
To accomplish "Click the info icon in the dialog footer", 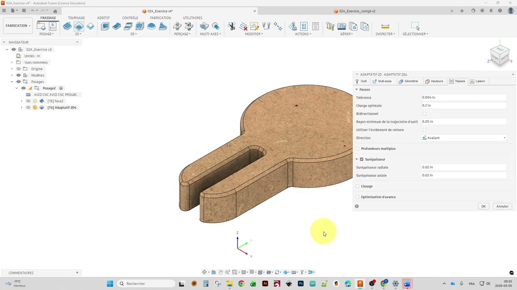I will pyautogui.click(x=357, y=206).
